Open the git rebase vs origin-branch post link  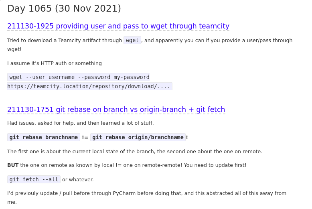click(x=116, y=110)
